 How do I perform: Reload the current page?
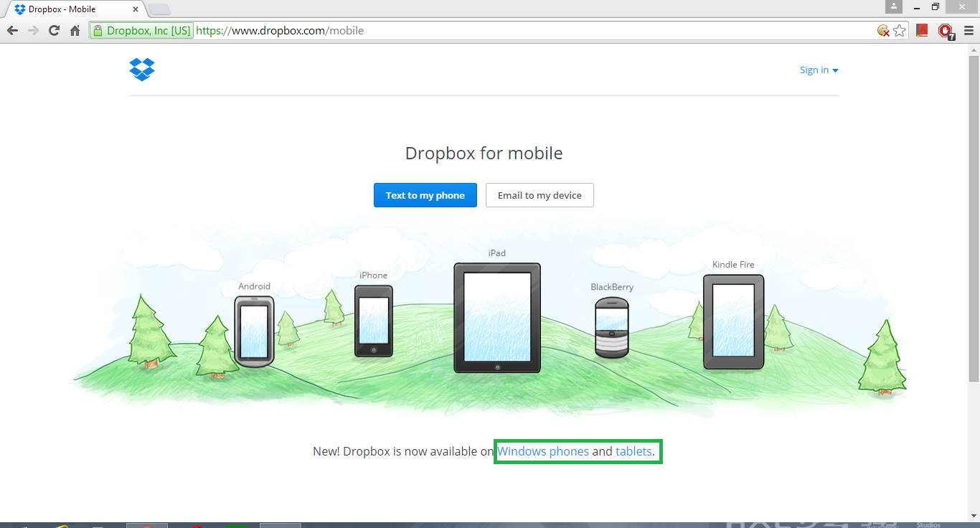pos(54,31)
